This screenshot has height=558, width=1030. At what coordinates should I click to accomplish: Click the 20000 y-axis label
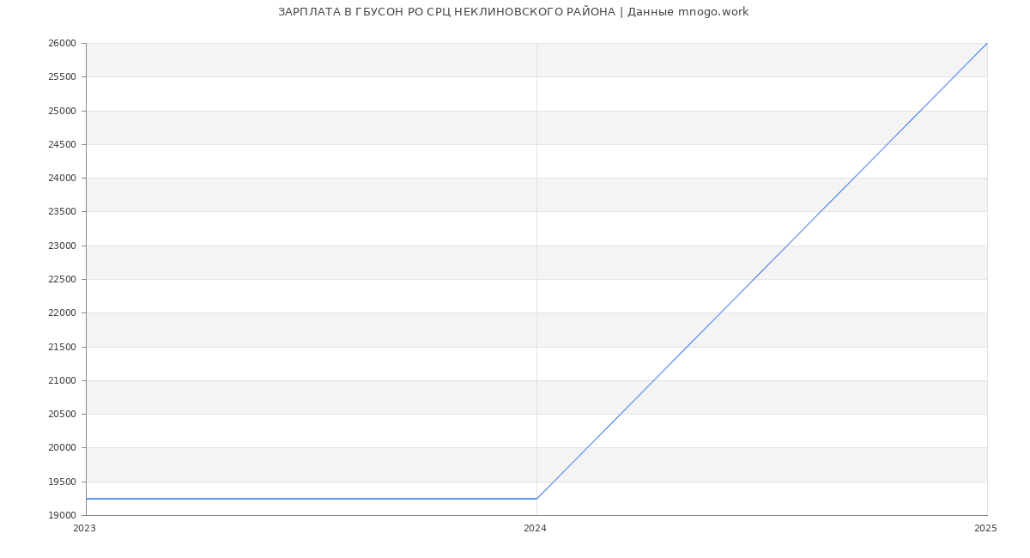62,448
